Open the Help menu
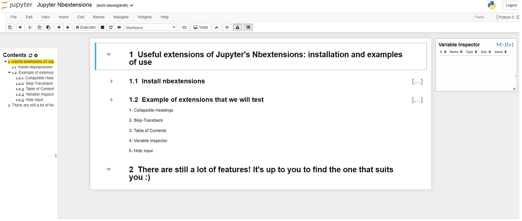The height and width of the screenshot is (221, 522). 164,17
